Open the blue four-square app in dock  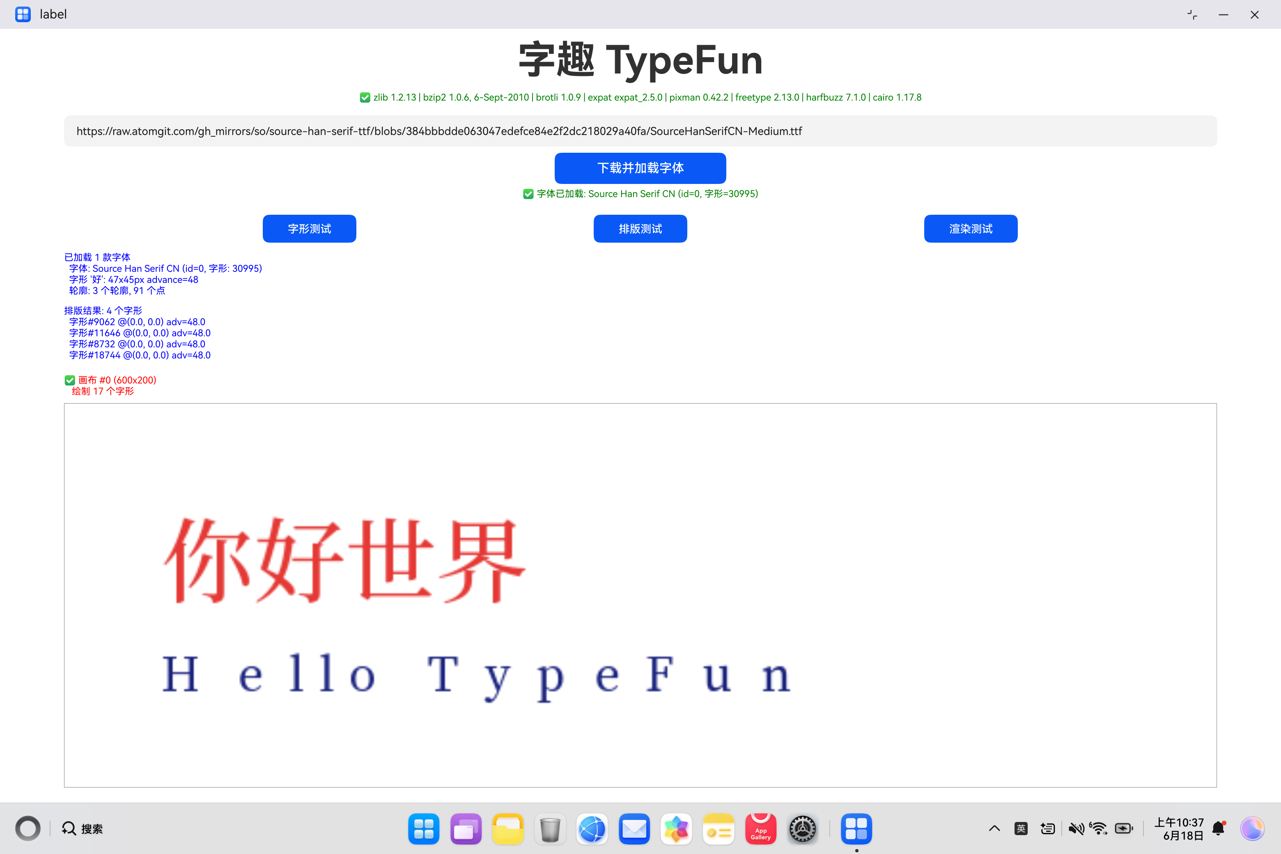424,829
